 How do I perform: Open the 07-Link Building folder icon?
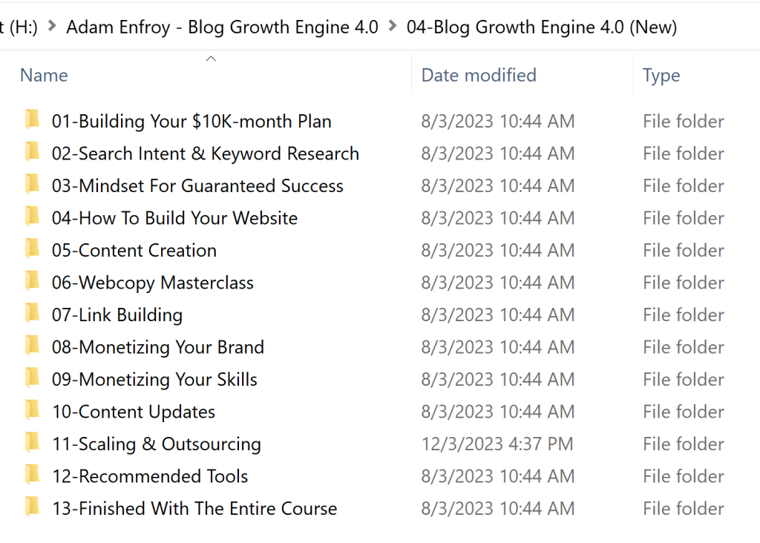point(33,315)
